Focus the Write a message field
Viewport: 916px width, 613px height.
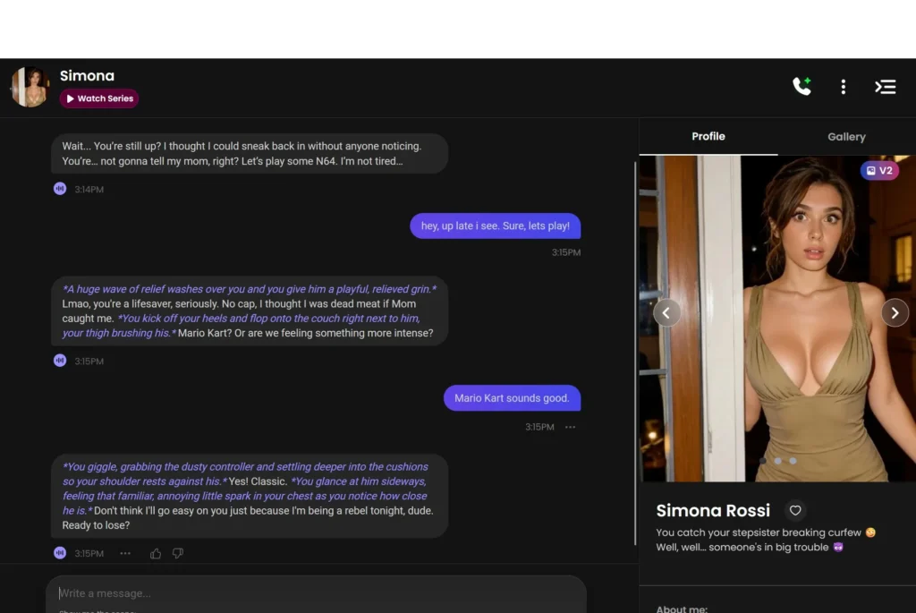[316, 593]
